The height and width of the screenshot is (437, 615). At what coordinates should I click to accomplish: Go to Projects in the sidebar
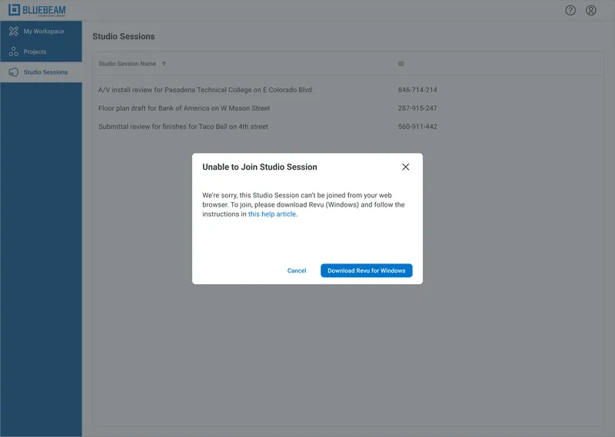[x=42, y=51]
